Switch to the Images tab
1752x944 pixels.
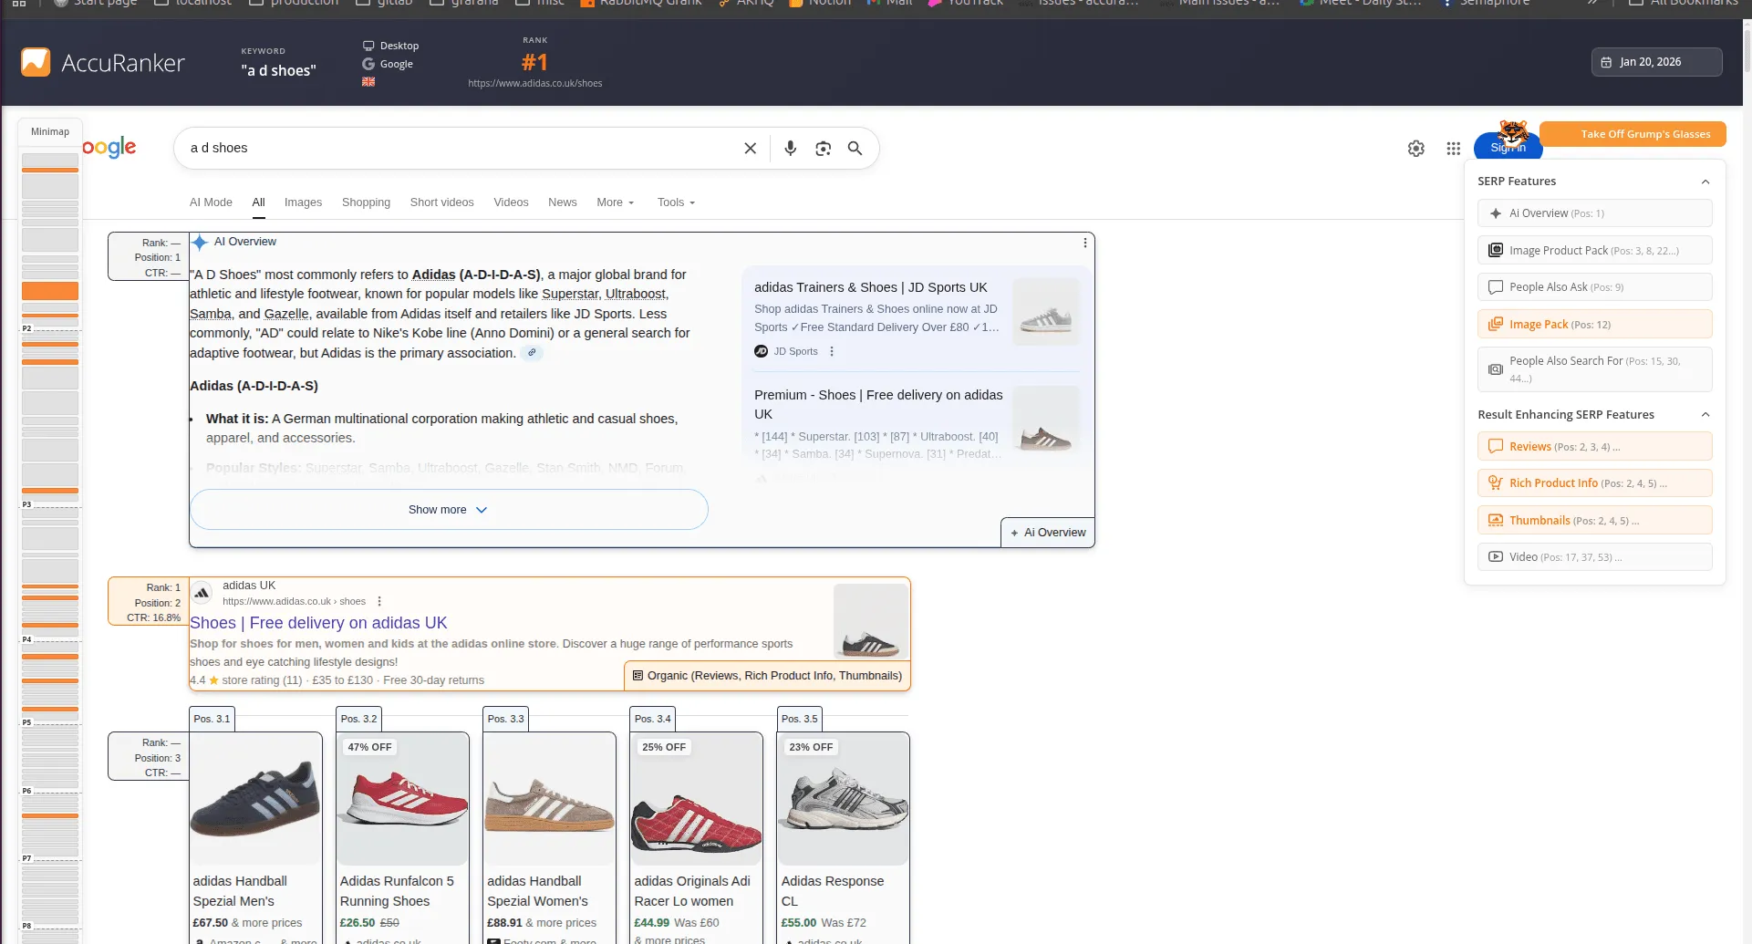tap(303, 202)
